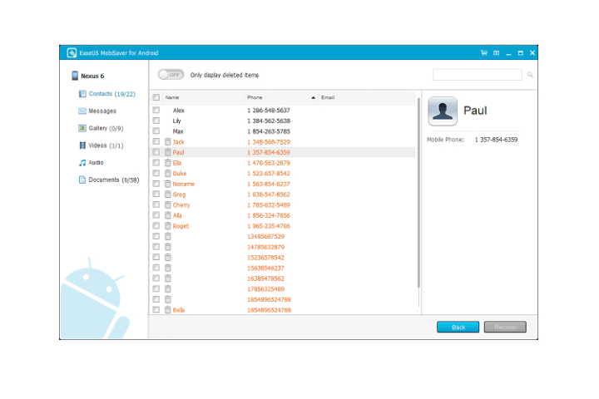This screenshot has height=399, width=599.
Task: Click trash icon in 13485687529 row
Action: click(x=168, y=236)
